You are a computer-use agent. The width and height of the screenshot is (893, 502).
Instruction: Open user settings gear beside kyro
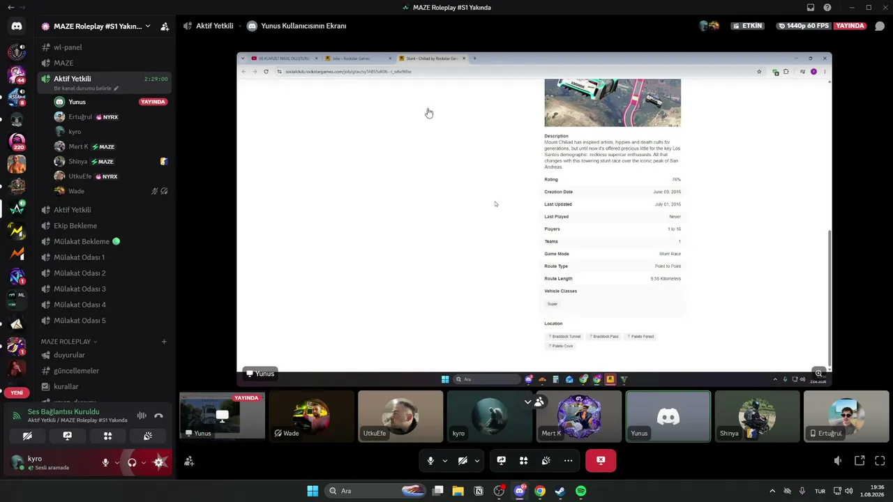coord(158,462)
